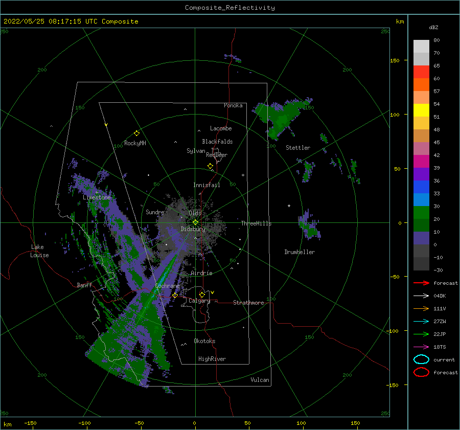Pick the magenta 39-42 dBZ swatch
Viewport: 460px width, 430px height.
click(x=421, y=162)
